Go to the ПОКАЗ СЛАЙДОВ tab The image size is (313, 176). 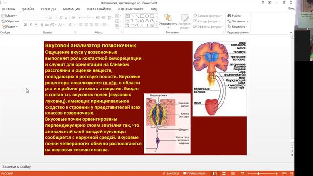(98, 9)
